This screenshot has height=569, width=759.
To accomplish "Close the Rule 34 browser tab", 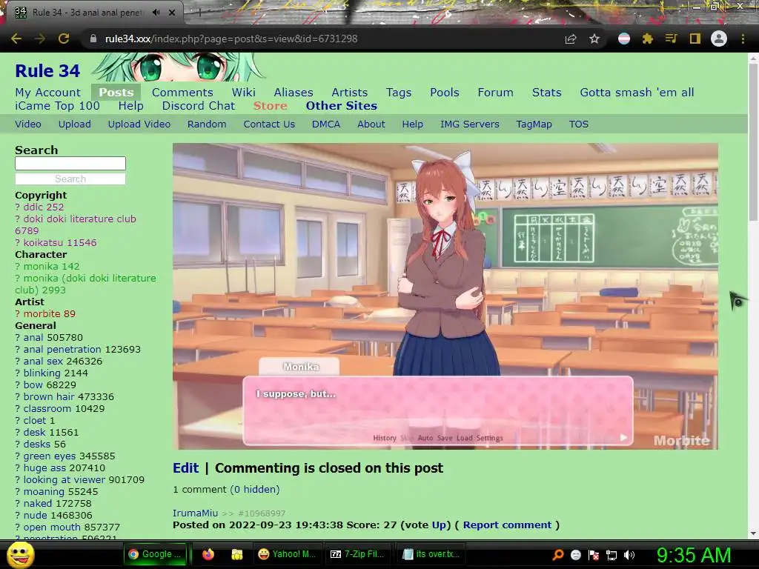I will click(x=172, y=13).
